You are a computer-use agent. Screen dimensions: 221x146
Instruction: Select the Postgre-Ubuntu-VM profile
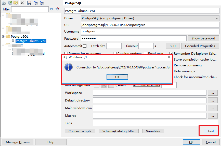tap(31, 41)
